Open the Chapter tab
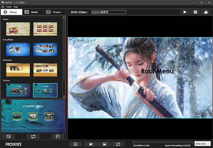This screenshot has height=148, width=213. (x=54, y=12)
